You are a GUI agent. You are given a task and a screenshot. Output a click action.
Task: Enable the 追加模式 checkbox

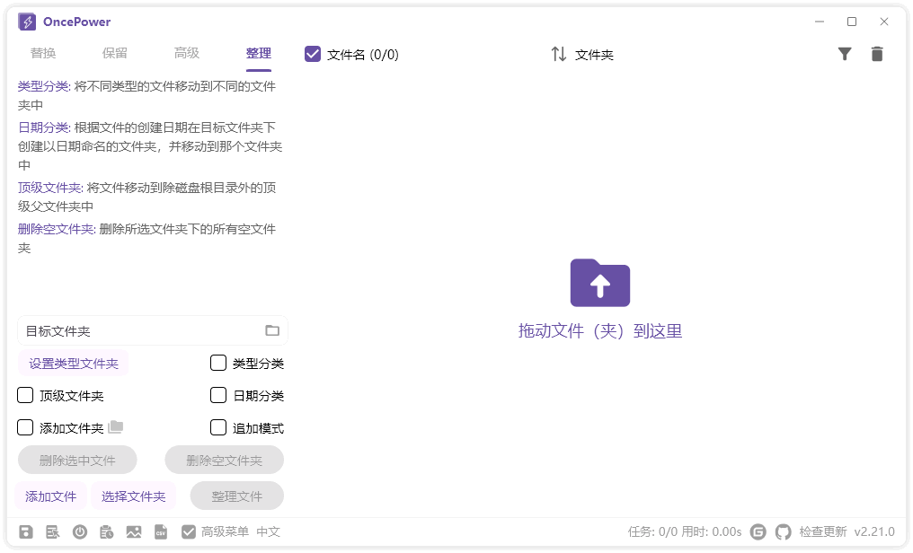coord(218,427)
